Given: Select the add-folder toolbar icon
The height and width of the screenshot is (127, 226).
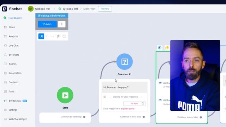Looking at the screenshot, I should point(41,36).
